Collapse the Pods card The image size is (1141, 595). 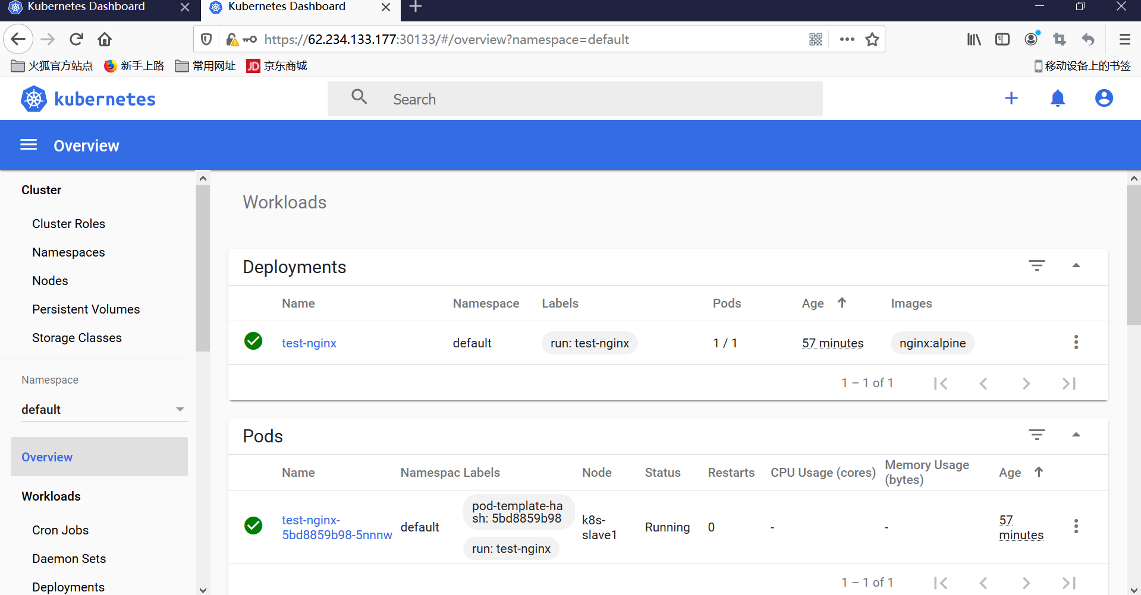tap(1076, 435)
